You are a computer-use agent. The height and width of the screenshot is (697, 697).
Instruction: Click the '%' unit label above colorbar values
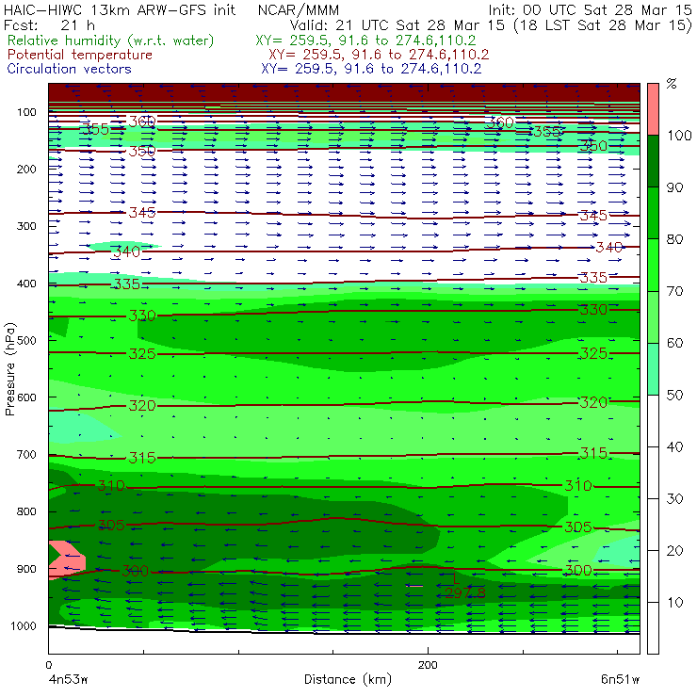point(672,84)
